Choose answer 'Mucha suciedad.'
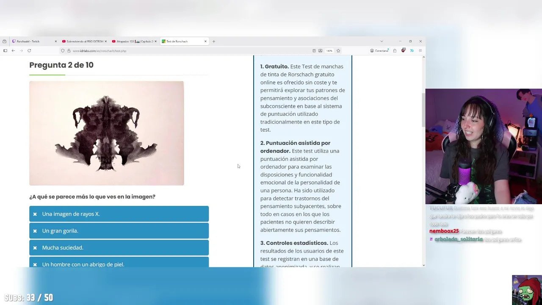 (119, 247)
